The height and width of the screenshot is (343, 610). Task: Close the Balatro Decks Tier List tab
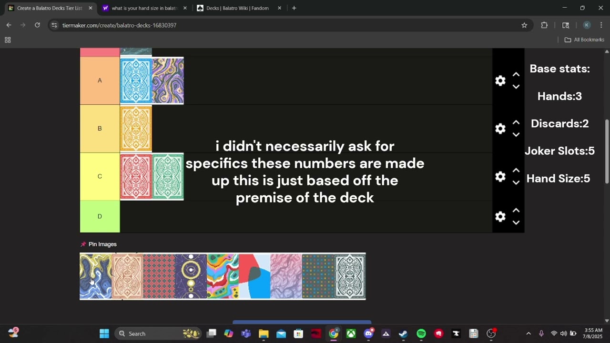90,8
